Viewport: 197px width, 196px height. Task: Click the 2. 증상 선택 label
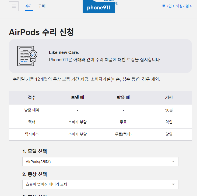click(x=34, y=174)
